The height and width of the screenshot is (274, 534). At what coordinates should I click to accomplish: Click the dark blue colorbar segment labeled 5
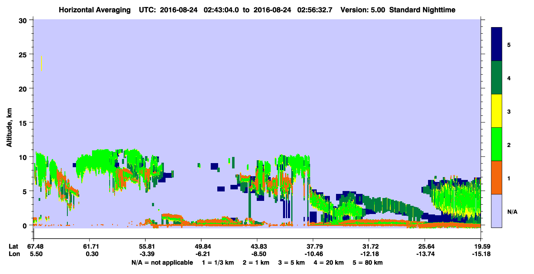497,44
